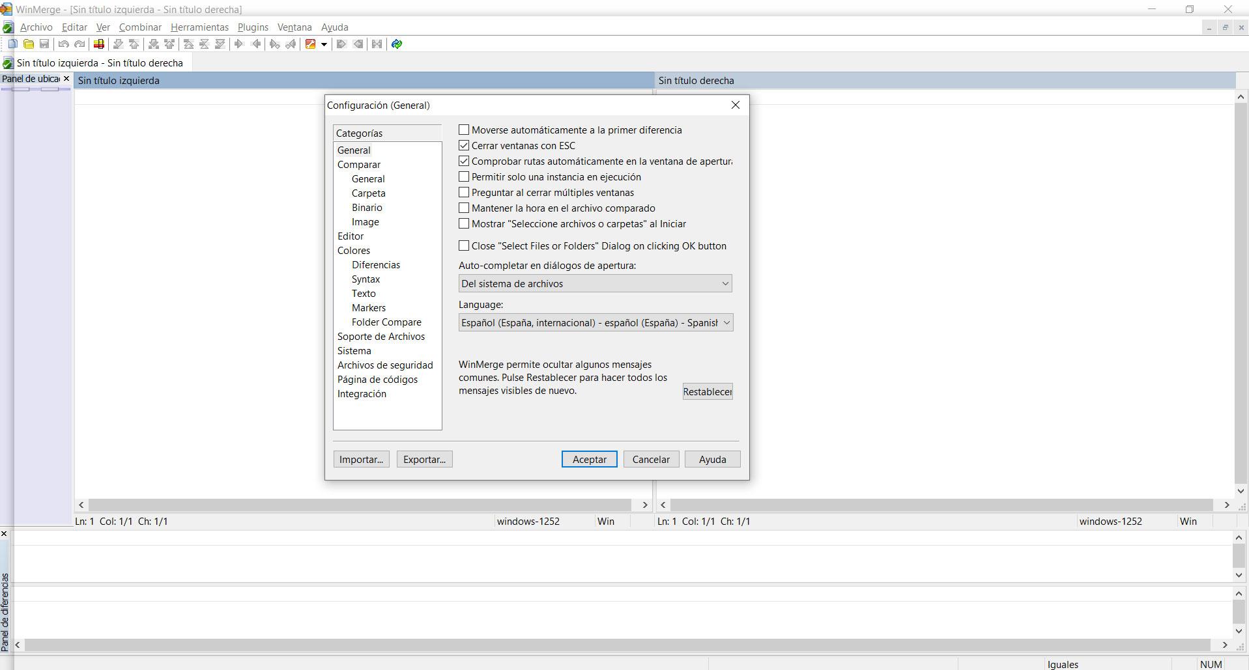Select Editor category
Screen dimensions: 1249x670
[x=351, y=236]
